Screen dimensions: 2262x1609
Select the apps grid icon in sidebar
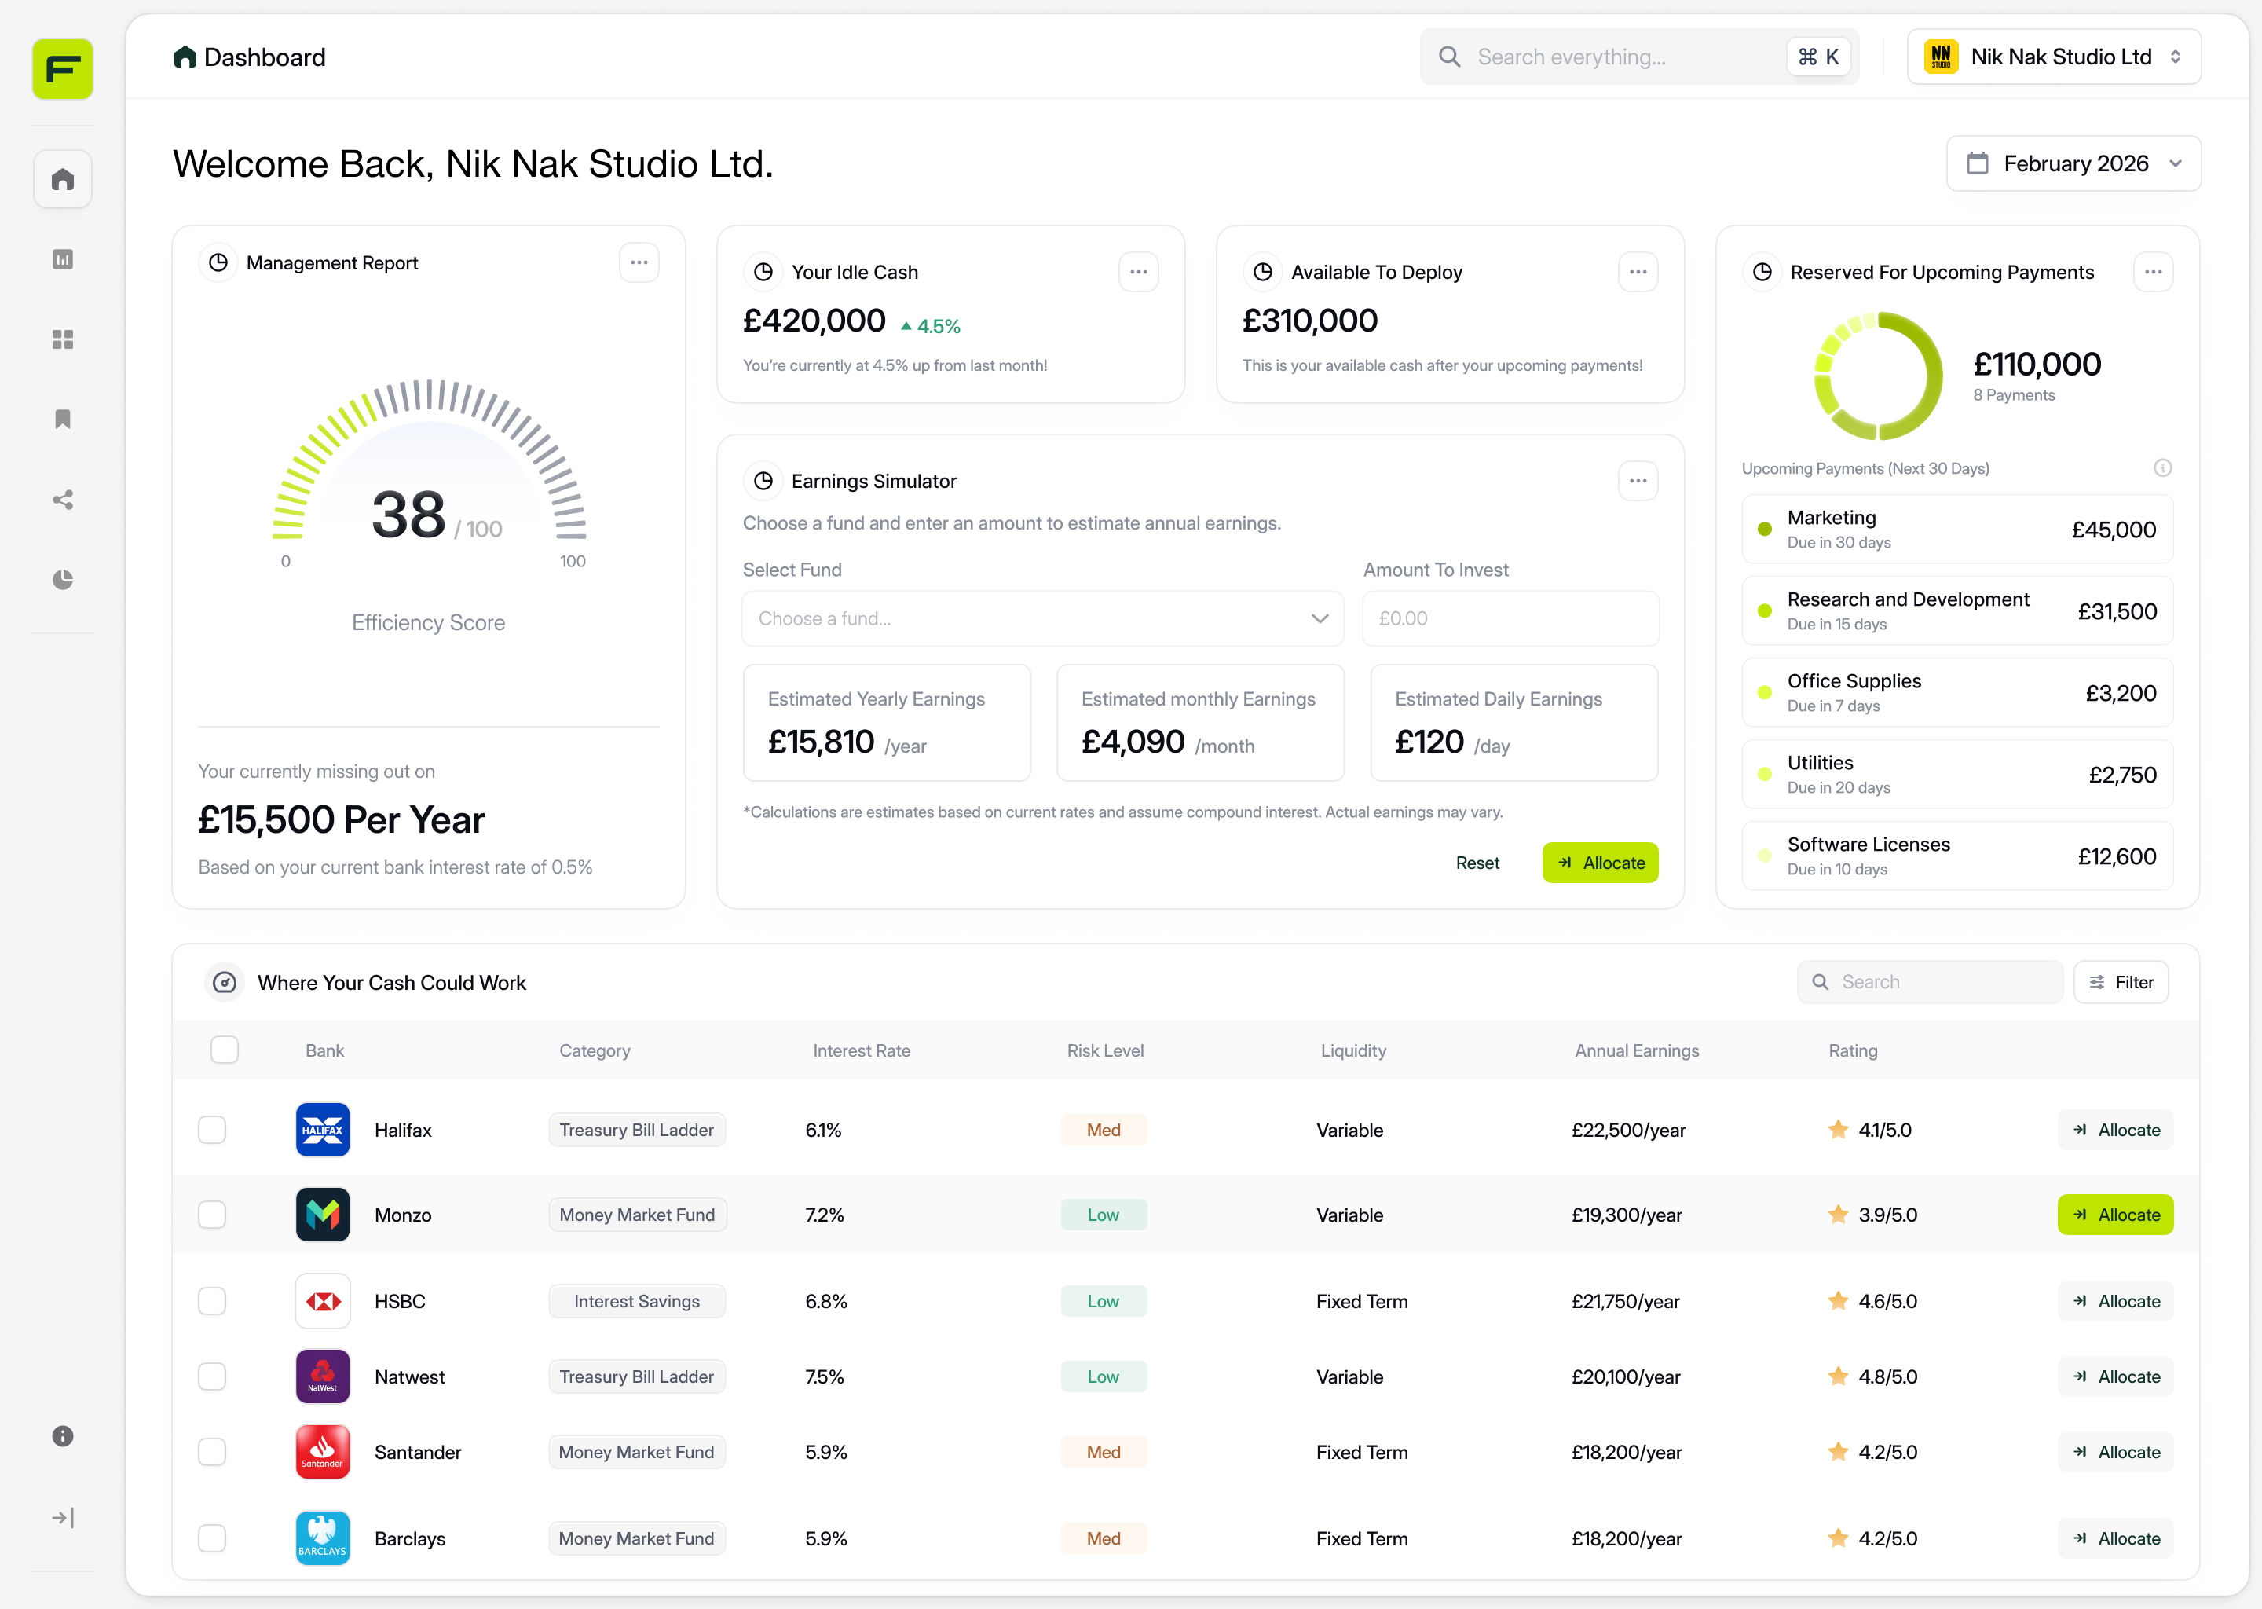62,340
